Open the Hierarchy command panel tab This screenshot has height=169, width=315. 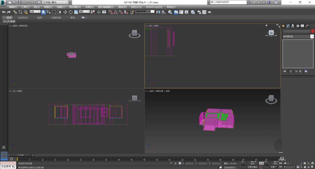coord(293,26)
